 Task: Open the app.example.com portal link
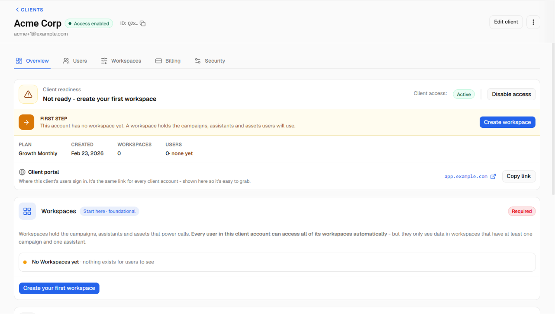(x=470, y=176)
